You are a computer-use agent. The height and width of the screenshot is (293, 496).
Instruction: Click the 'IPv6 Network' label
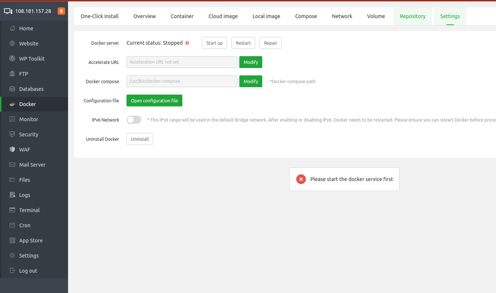click(105, 120)
